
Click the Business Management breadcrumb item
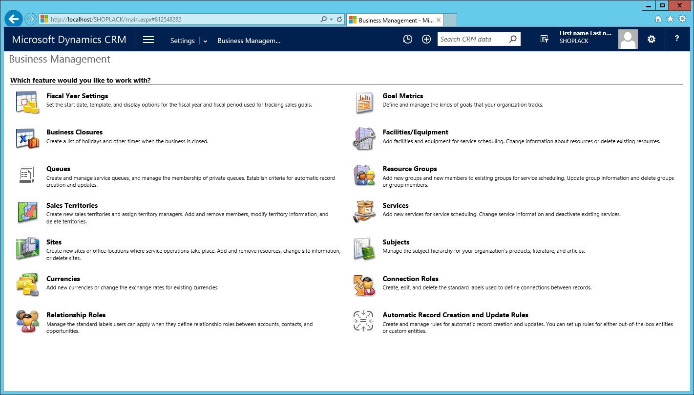pos(249,41)
